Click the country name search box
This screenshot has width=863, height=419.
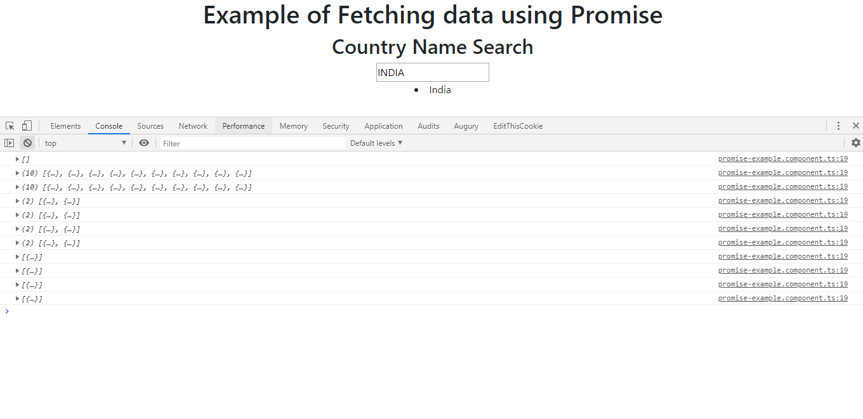coord(432,72)
